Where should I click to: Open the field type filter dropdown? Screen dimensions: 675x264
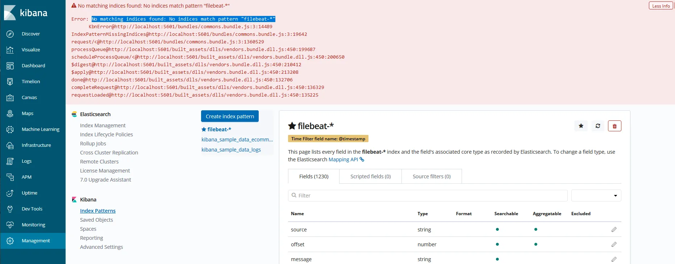[x=596, y=196]
